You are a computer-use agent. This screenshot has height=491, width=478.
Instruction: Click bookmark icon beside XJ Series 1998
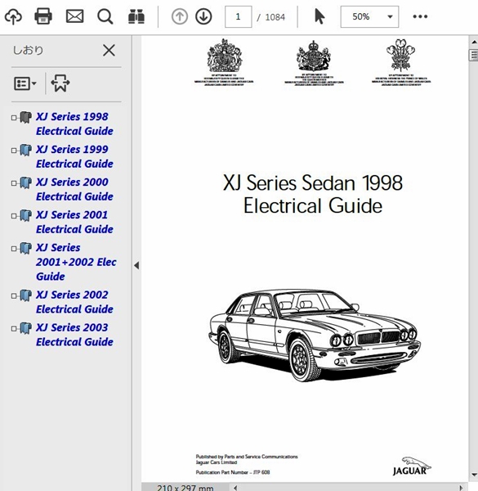click(25, 117)
